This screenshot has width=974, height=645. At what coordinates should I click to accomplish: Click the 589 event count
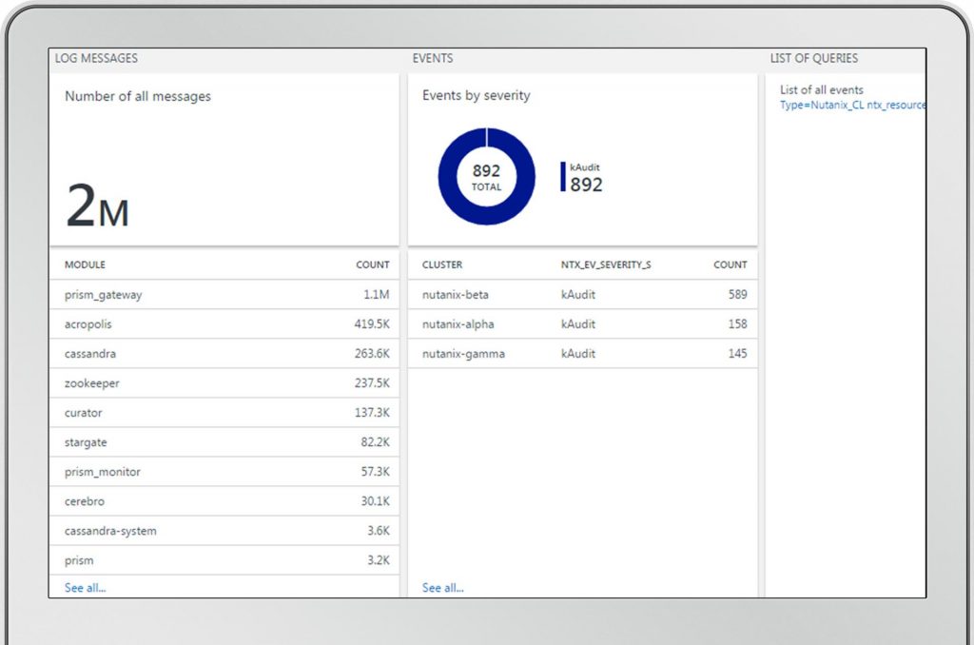point(738,295)
